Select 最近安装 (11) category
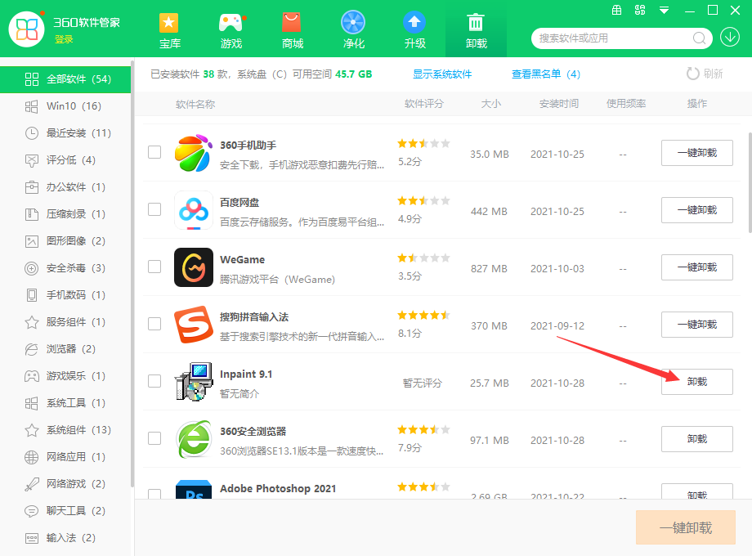752x556 pixels. 65,133
